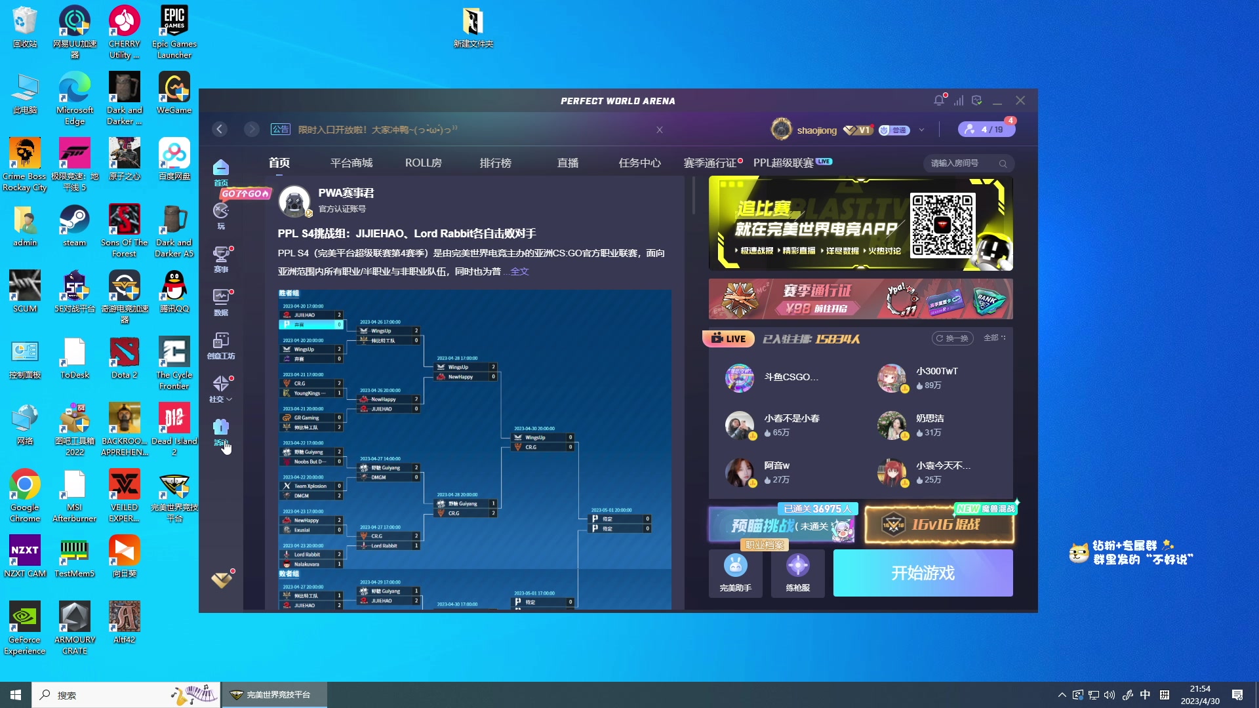Switch to the 平台商城 tab
1259x708 pixels.
(x=351, y=163)
